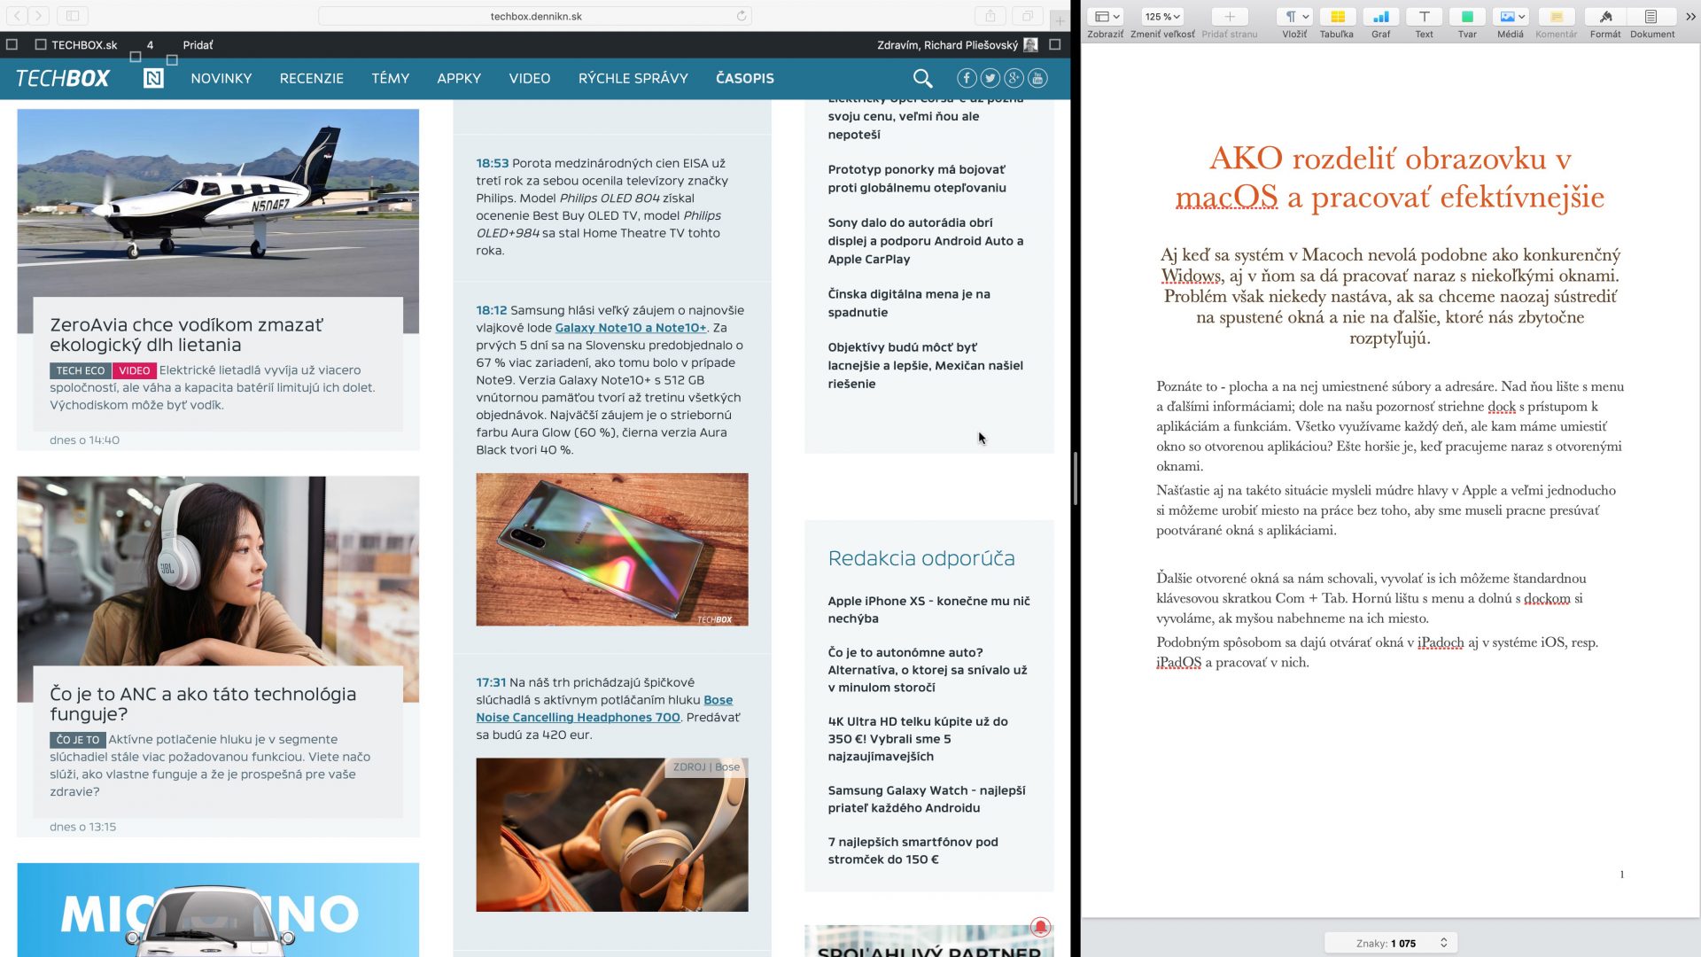The width and height of the screenshot is (1701, 957).
Task: Click the airplane article thumbnail
Action: tap(218, 203)
